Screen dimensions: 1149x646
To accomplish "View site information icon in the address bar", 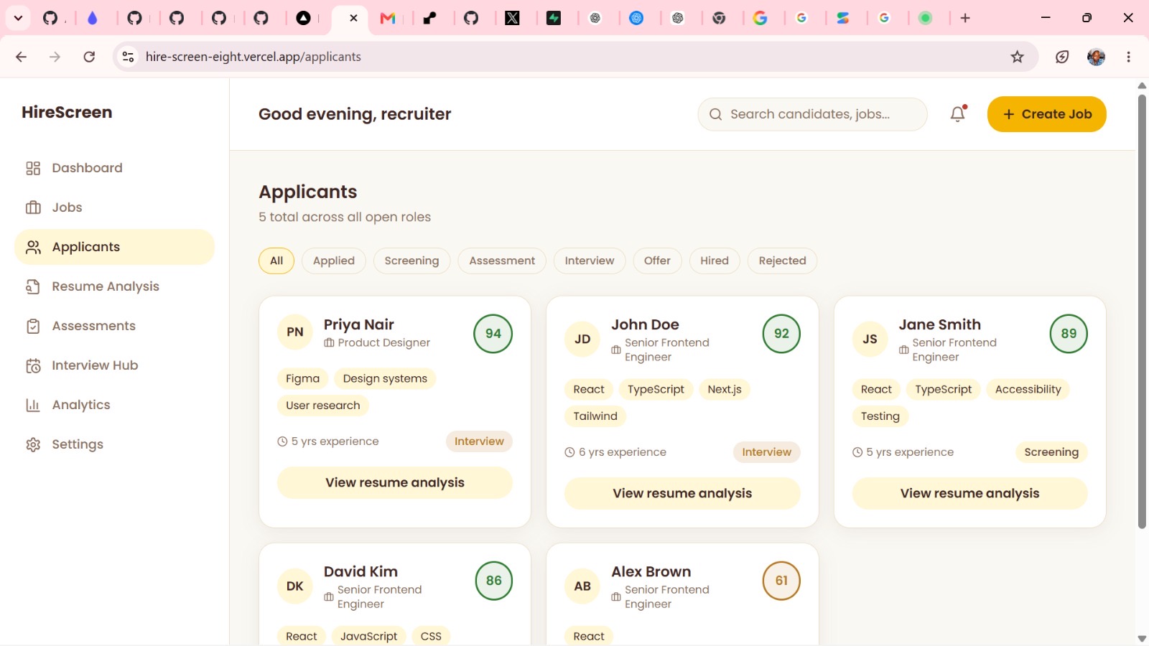I will tap(128, 57).
